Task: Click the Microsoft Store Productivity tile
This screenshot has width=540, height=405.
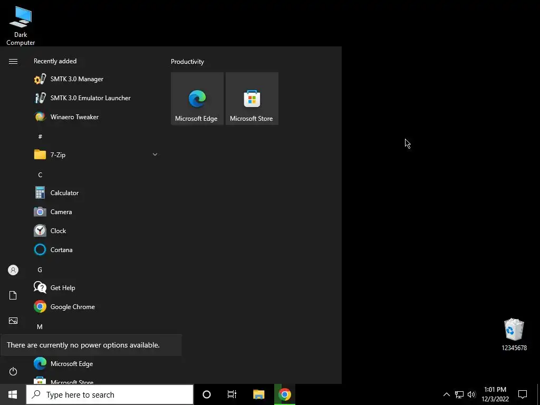Action: coord(252,99)
